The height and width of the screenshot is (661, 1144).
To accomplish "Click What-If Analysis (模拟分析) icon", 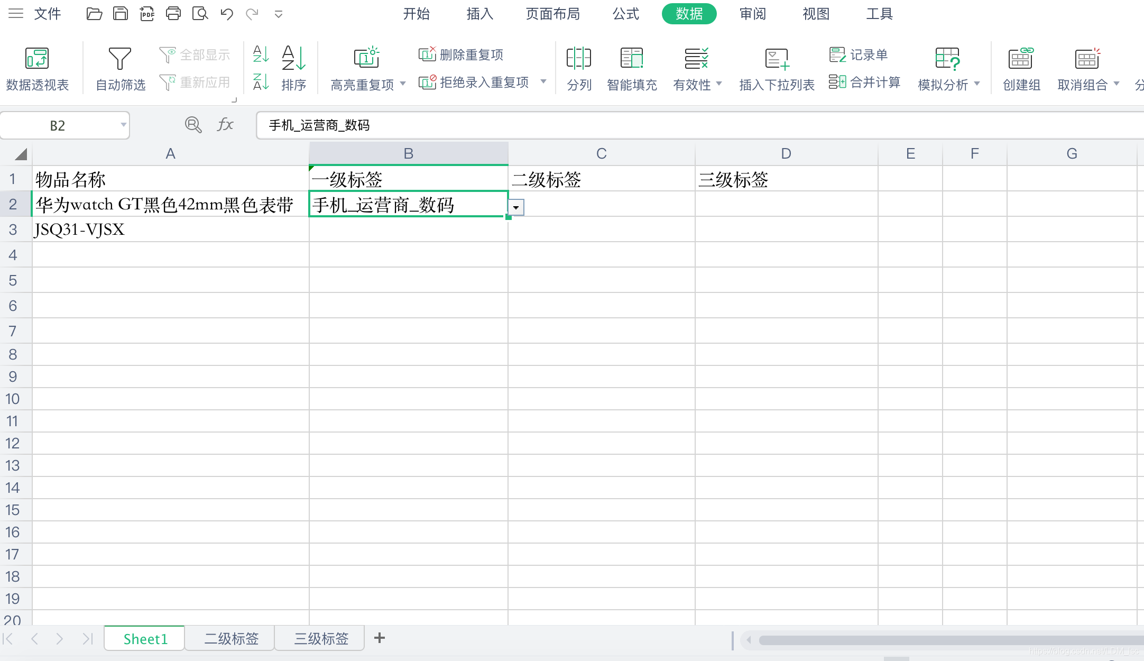I will [x=947, y=58].
